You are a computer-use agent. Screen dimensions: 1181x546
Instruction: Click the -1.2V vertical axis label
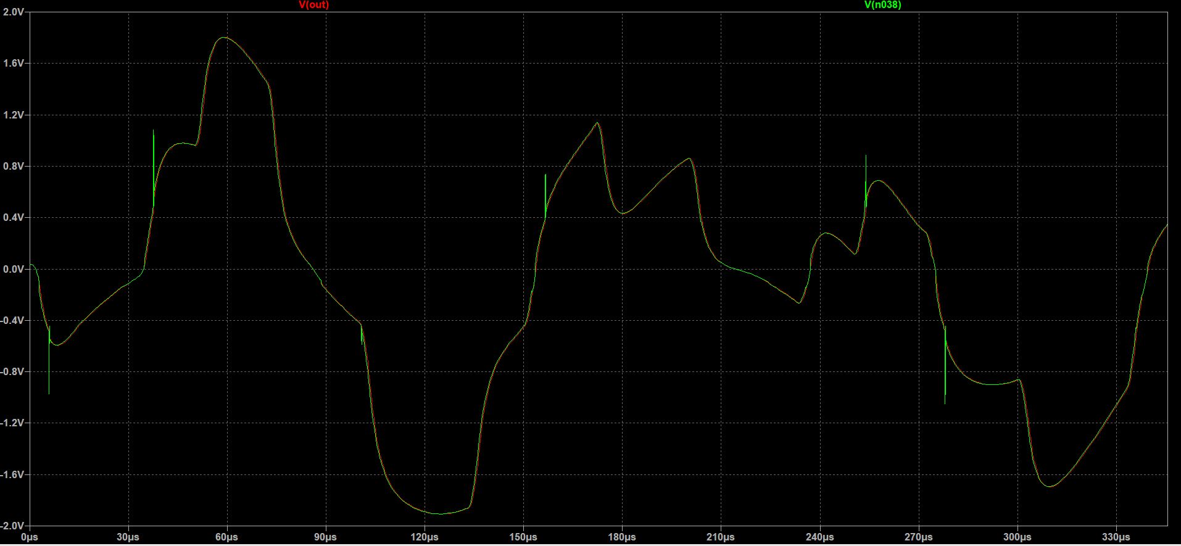pyautogui.click(x=13, y=423)
